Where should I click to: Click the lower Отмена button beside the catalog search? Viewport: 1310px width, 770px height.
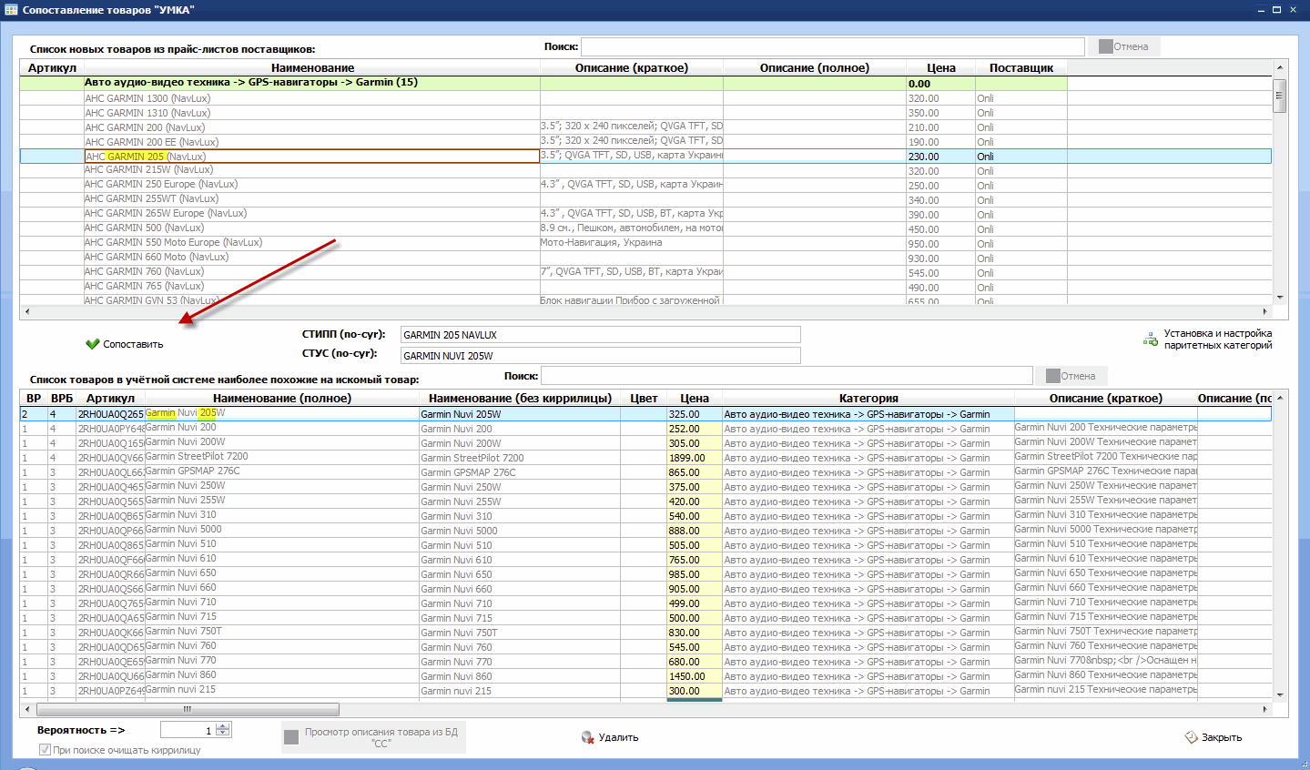[1071, 376]
